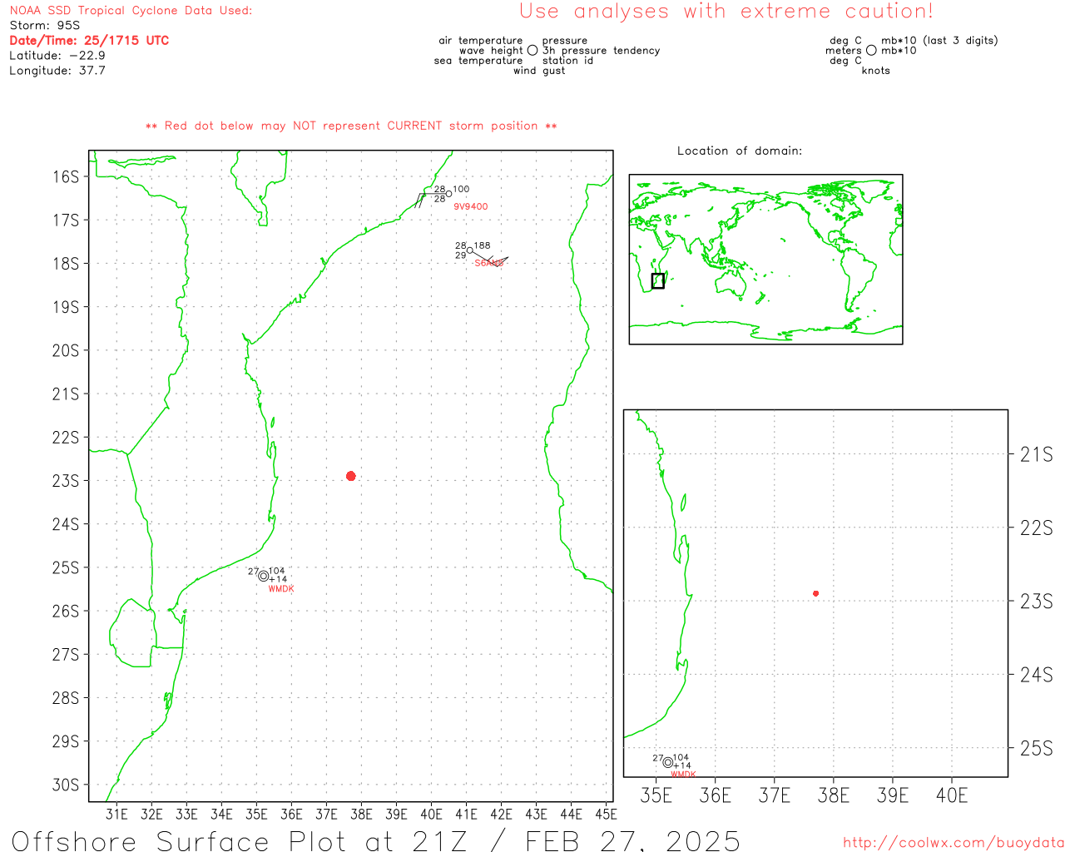This screenshot has height=852, width=1065.
Task: Click the 'Storm: 95S' text
Action: pyautogui.click(x=45, y=26)
